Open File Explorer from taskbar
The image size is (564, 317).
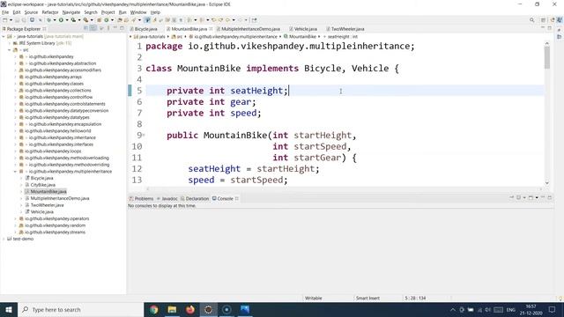tap(172, 309)
